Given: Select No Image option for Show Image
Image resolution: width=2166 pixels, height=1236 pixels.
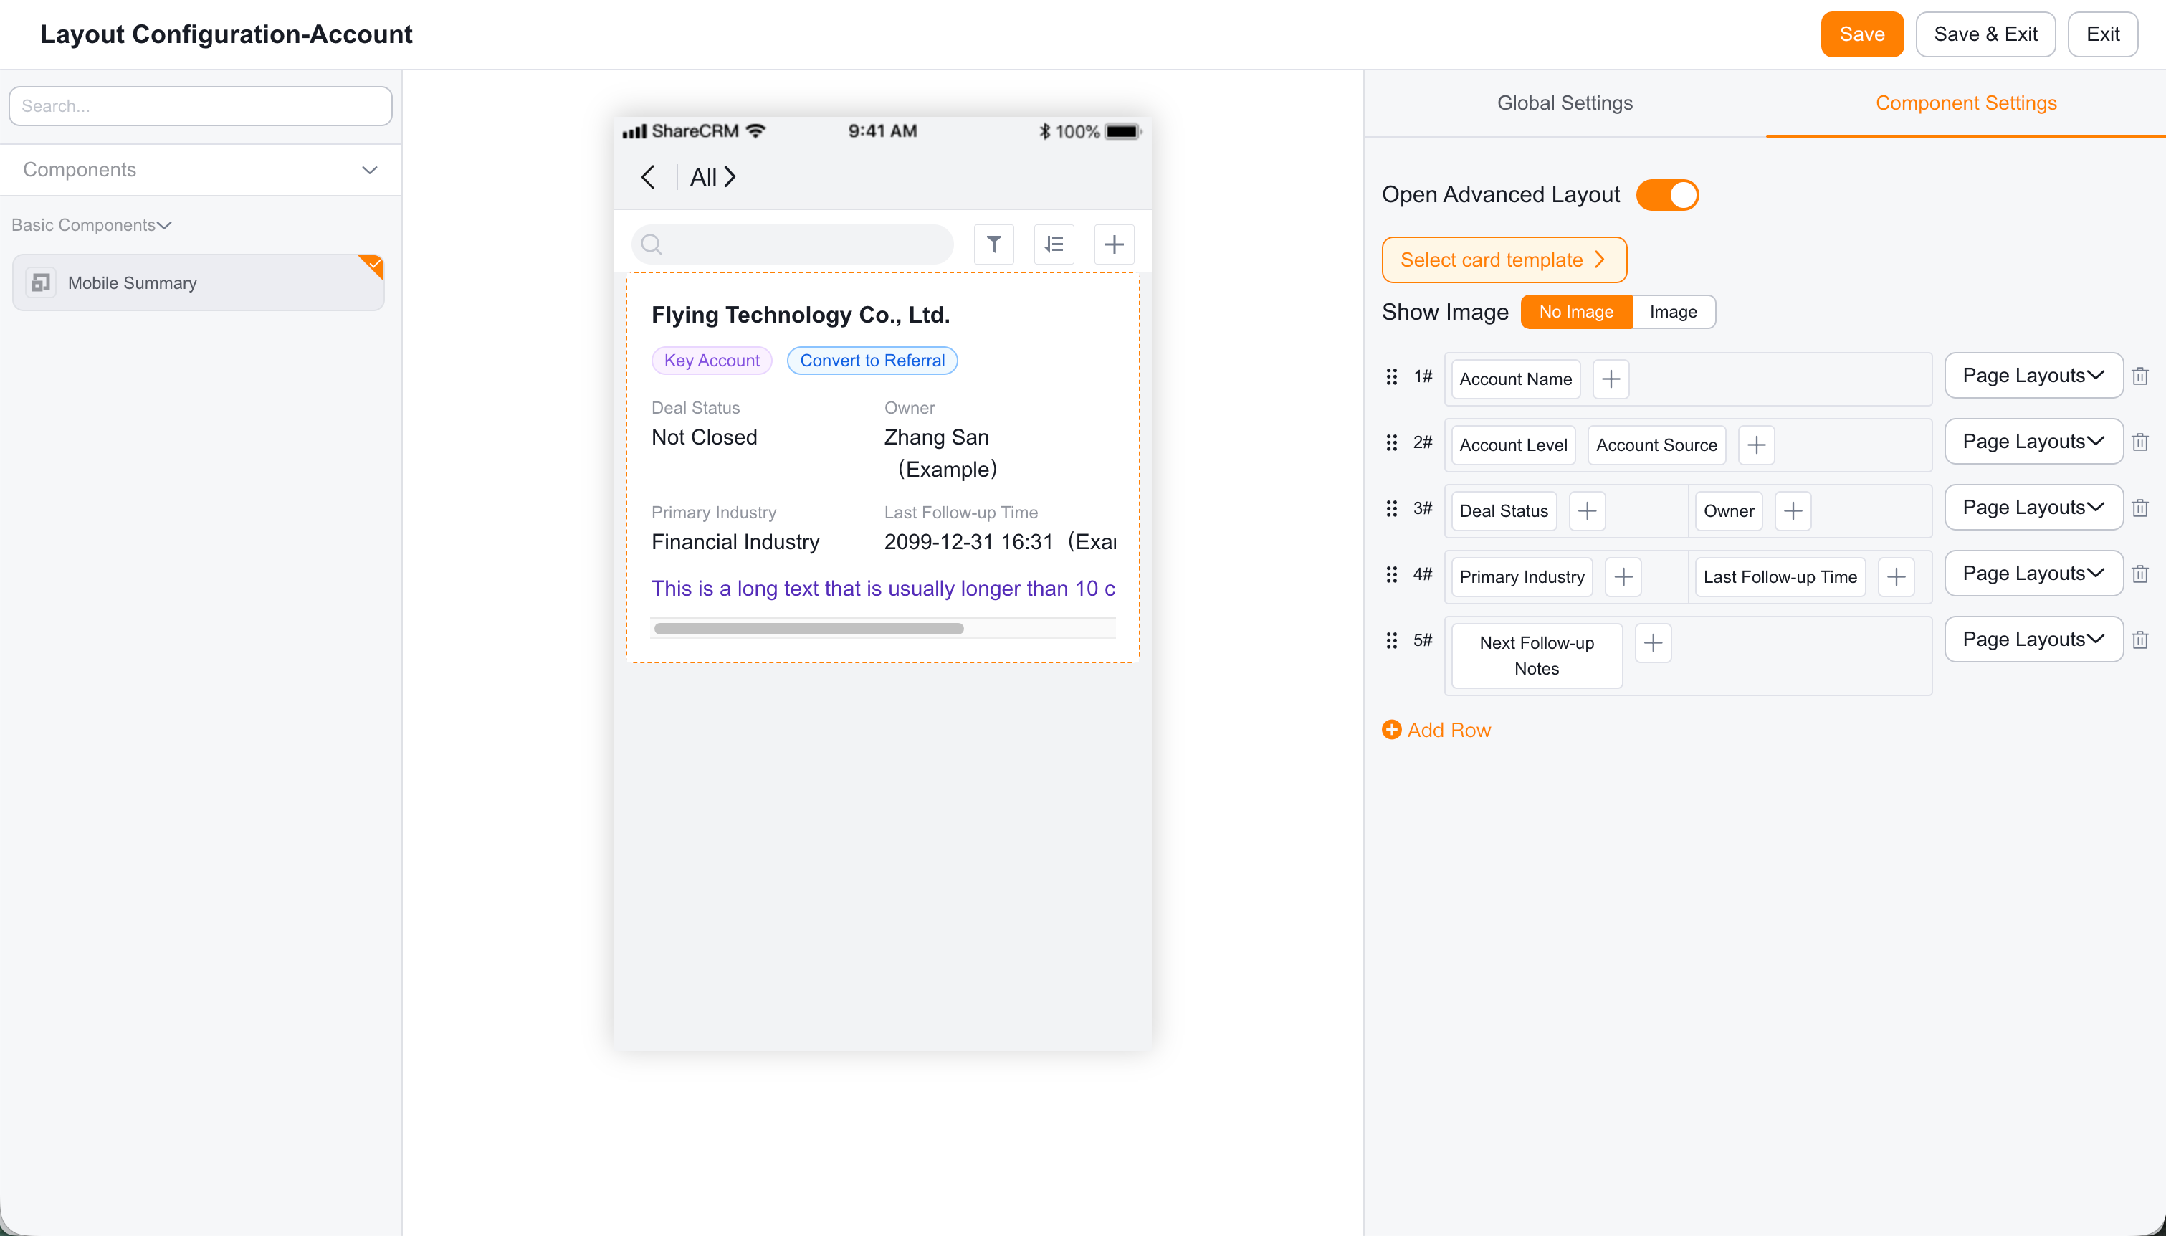Looking at the screenshot, I should 1575,313.
